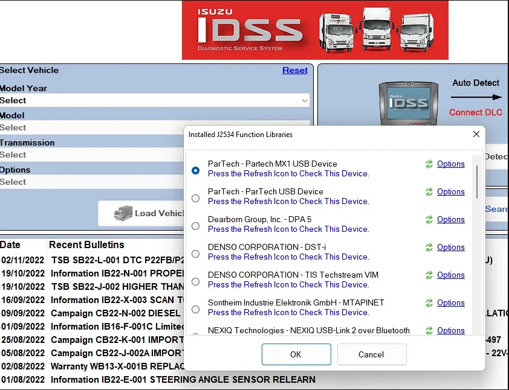
Task: Refresh the Sontheim MTAPINET device
Action: 429,303
